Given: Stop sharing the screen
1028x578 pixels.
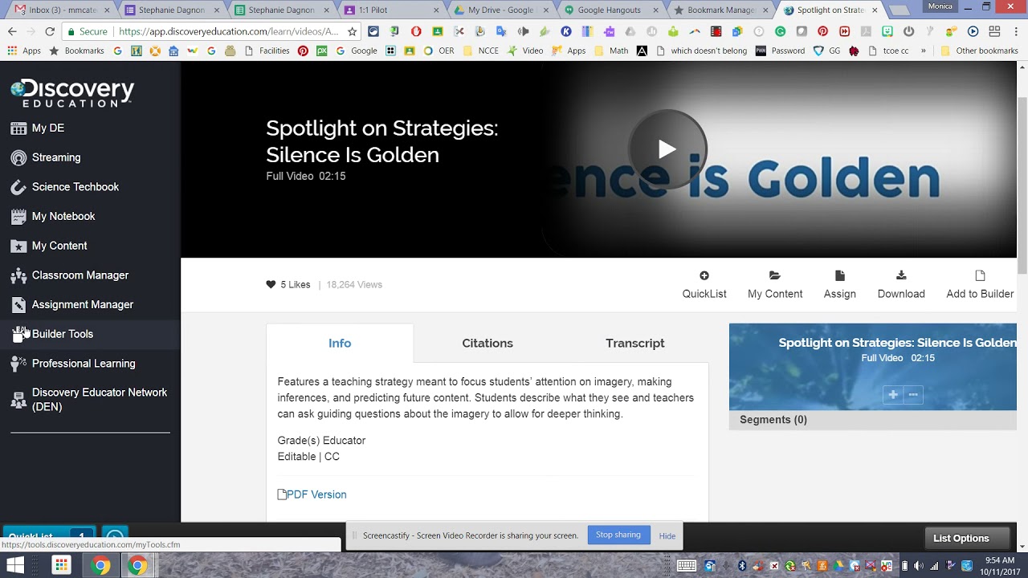Looking at the screenshot, I should [x=618, y=535].
